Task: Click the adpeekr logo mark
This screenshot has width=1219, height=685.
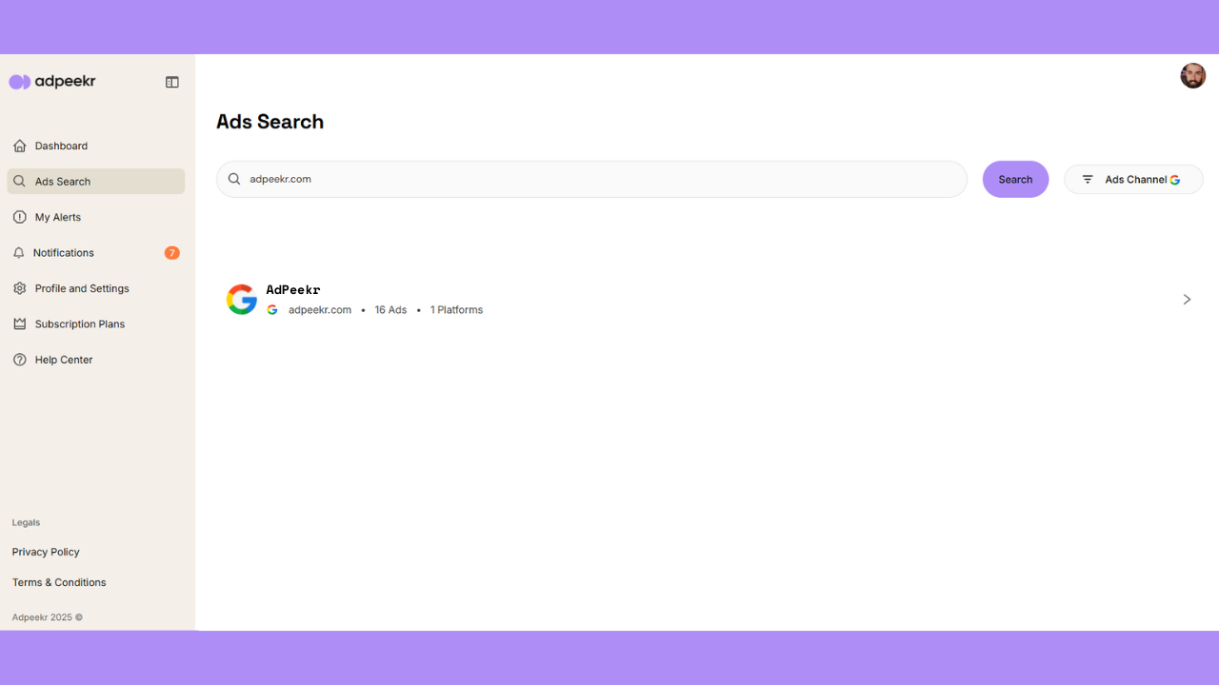Action: (18, 82)
